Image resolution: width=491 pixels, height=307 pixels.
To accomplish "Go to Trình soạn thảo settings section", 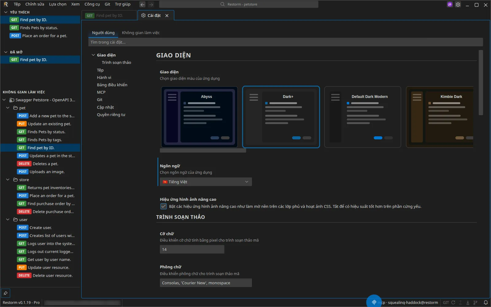I will 116,62.
